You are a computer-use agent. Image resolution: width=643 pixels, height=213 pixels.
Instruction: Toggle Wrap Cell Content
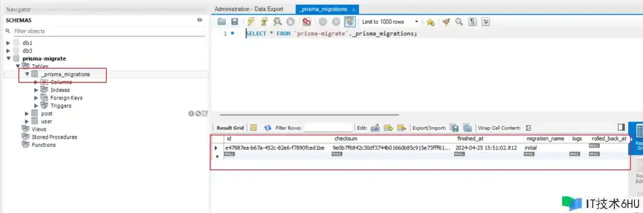click(x=528, y=128)
